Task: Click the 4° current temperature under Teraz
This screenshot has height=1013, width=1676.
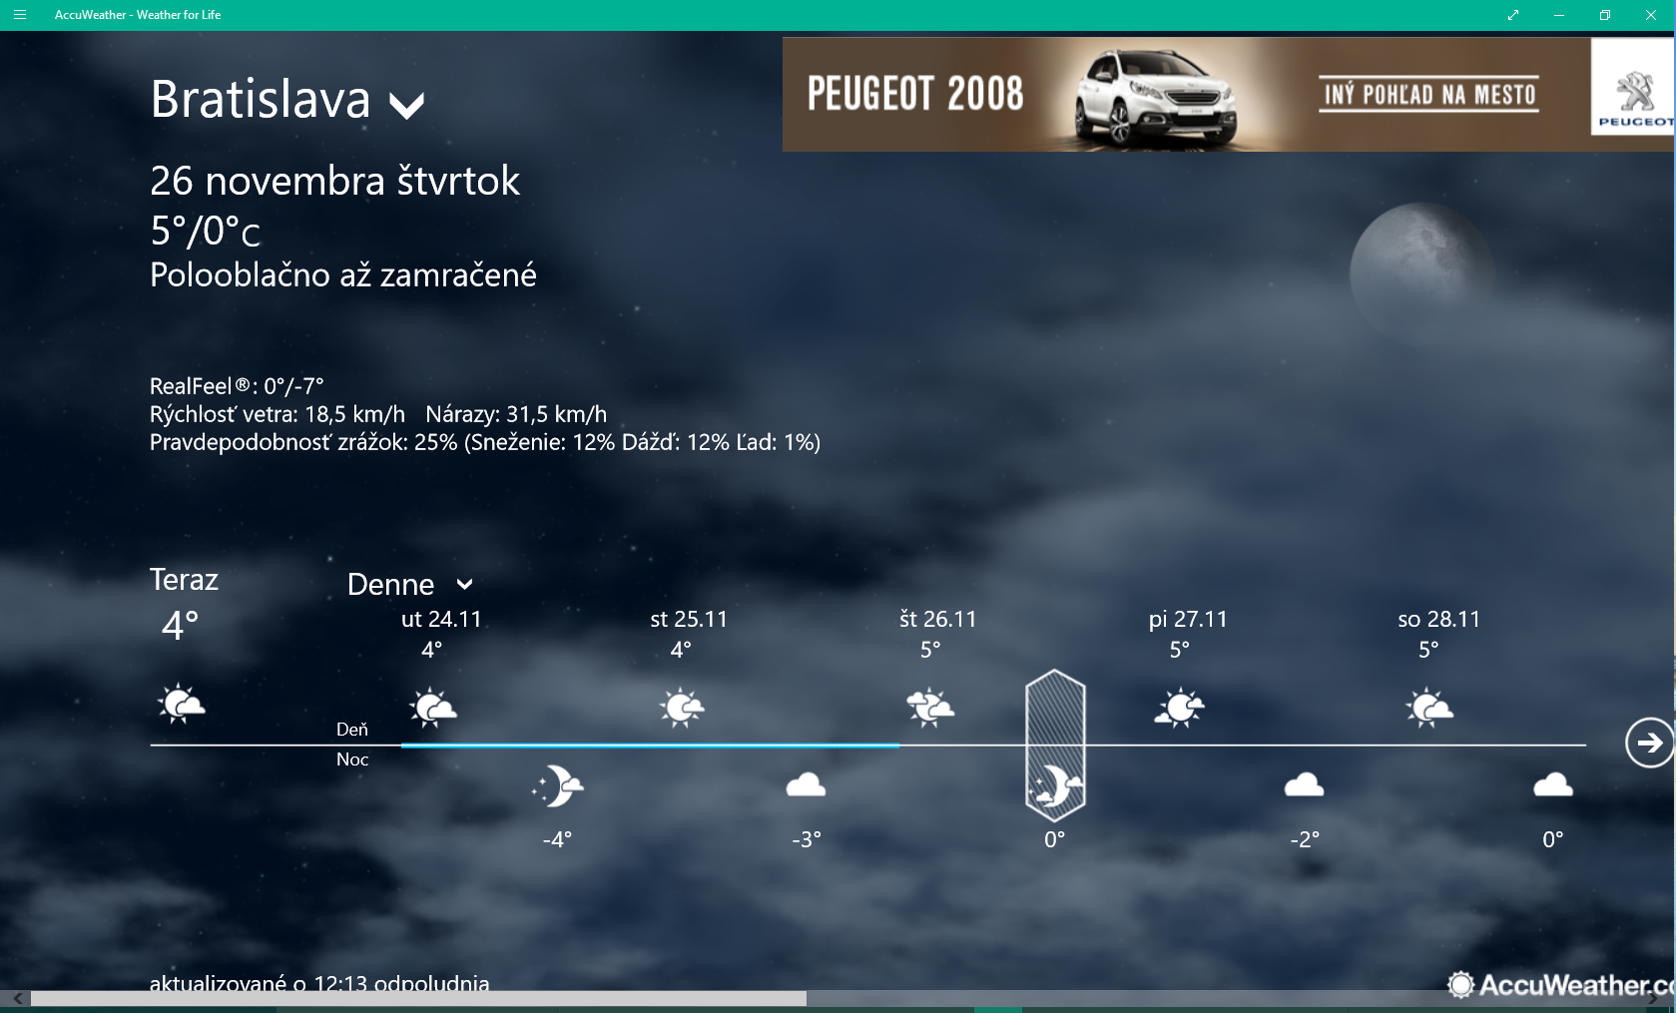Action: click(x=181, y=627)
